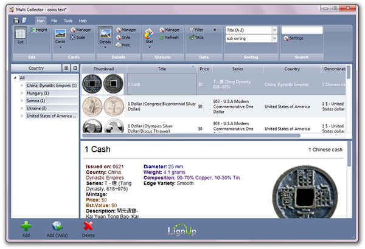The width and height of the screenshot is (365, 249).
Task: Expand the Hungary tree node
Action: (22, 93)
